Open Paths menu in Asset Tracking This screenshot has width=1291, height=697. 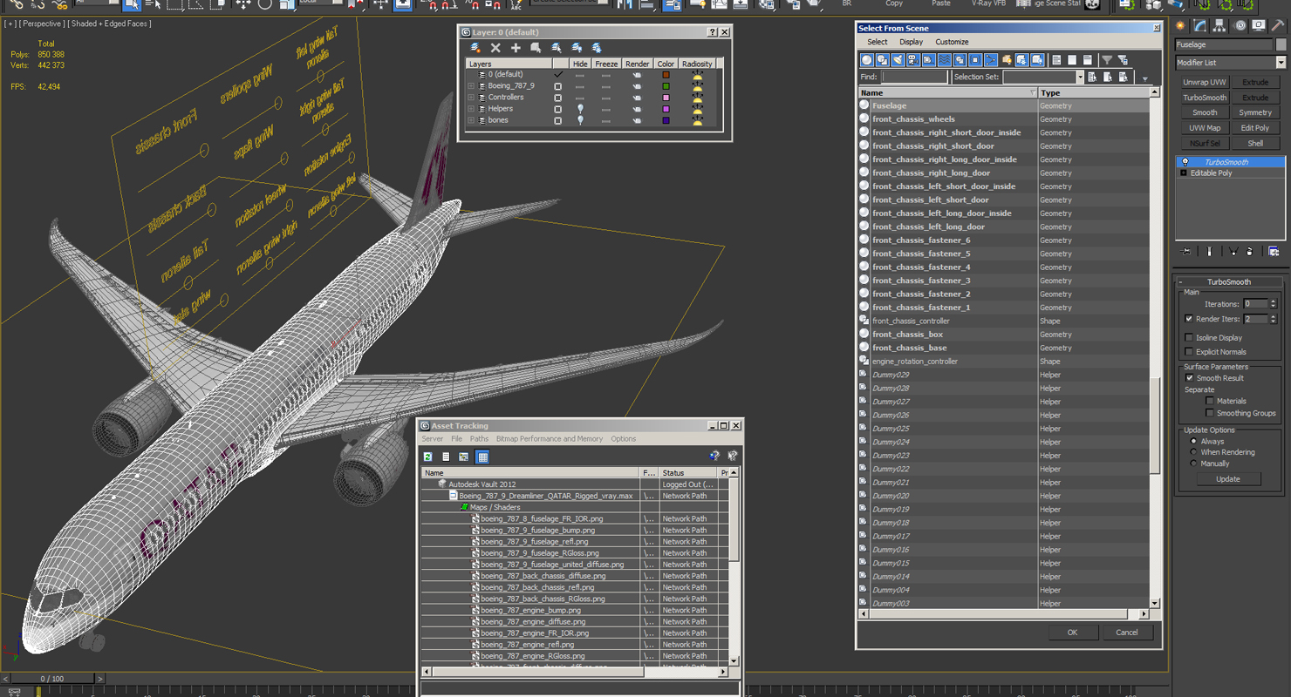479,439
